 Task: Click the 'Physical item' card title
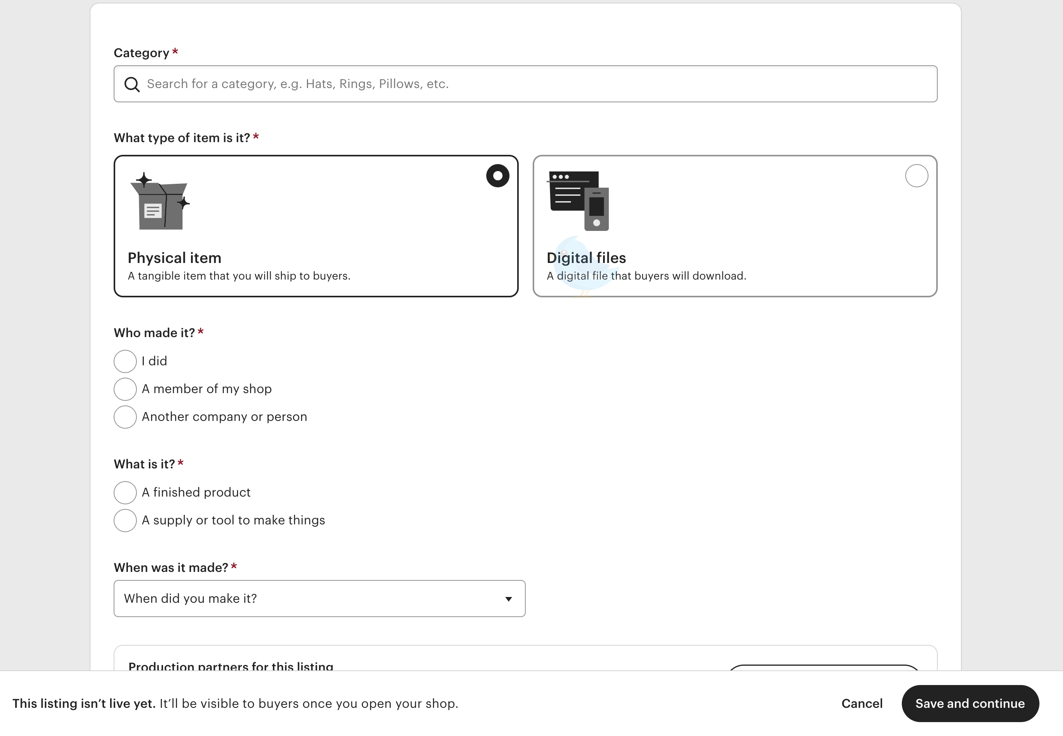pyautogui.click(x=174, y=258)
